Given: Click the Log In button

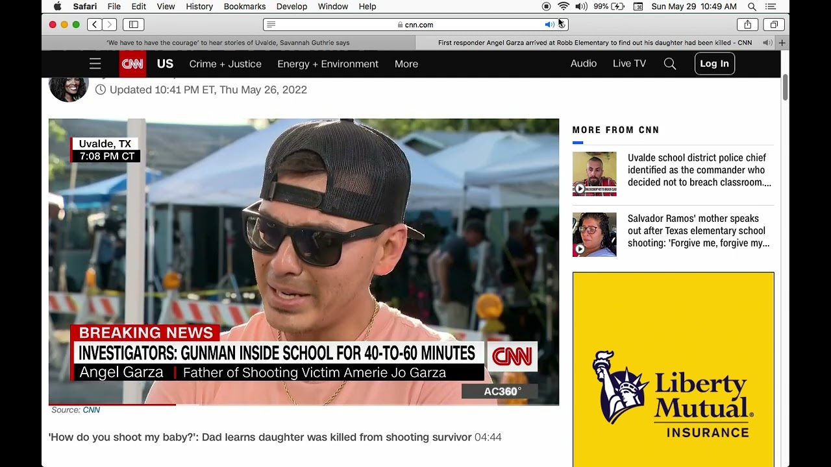Looking at the screenshot, I should pyautogui.click(x=715, y=64).
